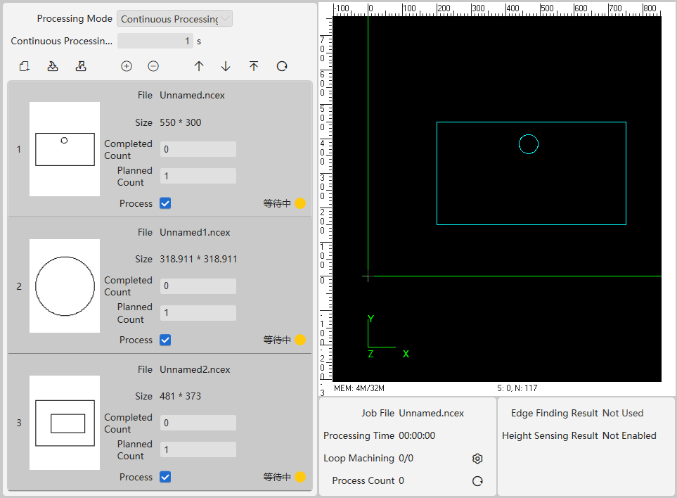Move the selected task up with the up arrow
The width and height of the screenshot is (677, 498).
pos(199,66)
